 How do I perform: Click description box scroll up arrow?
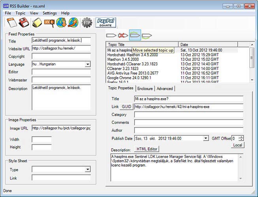[x=241, y=157]
